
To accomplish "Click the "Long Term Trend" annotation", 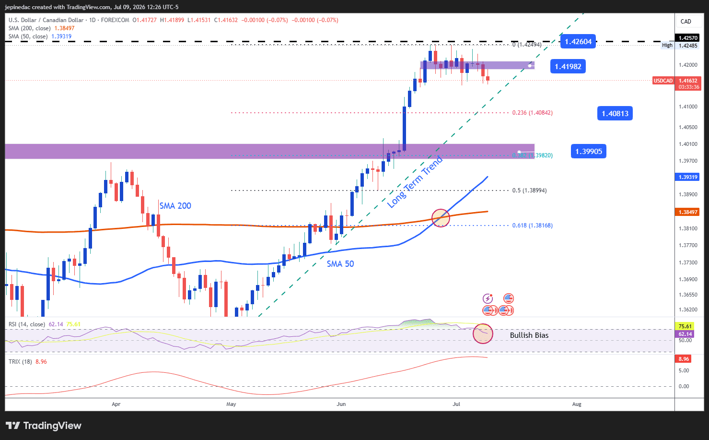I will 415,182.
